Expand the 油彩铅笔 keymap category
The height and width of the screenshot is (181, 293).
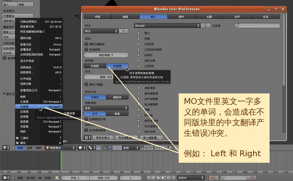(138, 61)
